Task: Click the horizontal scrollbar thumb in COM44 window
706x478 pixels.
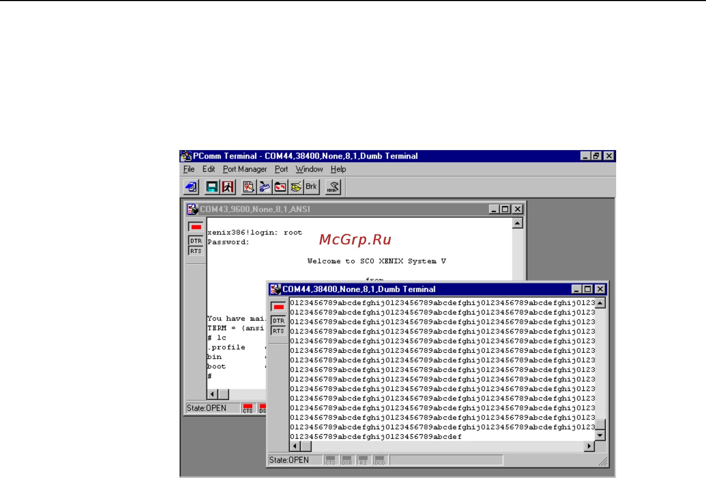Action: (x=306, y=446)
